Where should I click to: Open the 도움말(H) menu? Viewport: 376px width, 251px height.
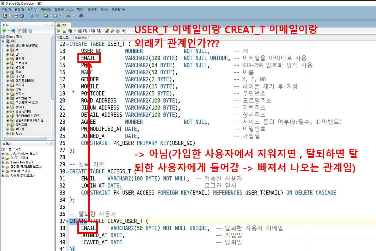tap(118, 10)
